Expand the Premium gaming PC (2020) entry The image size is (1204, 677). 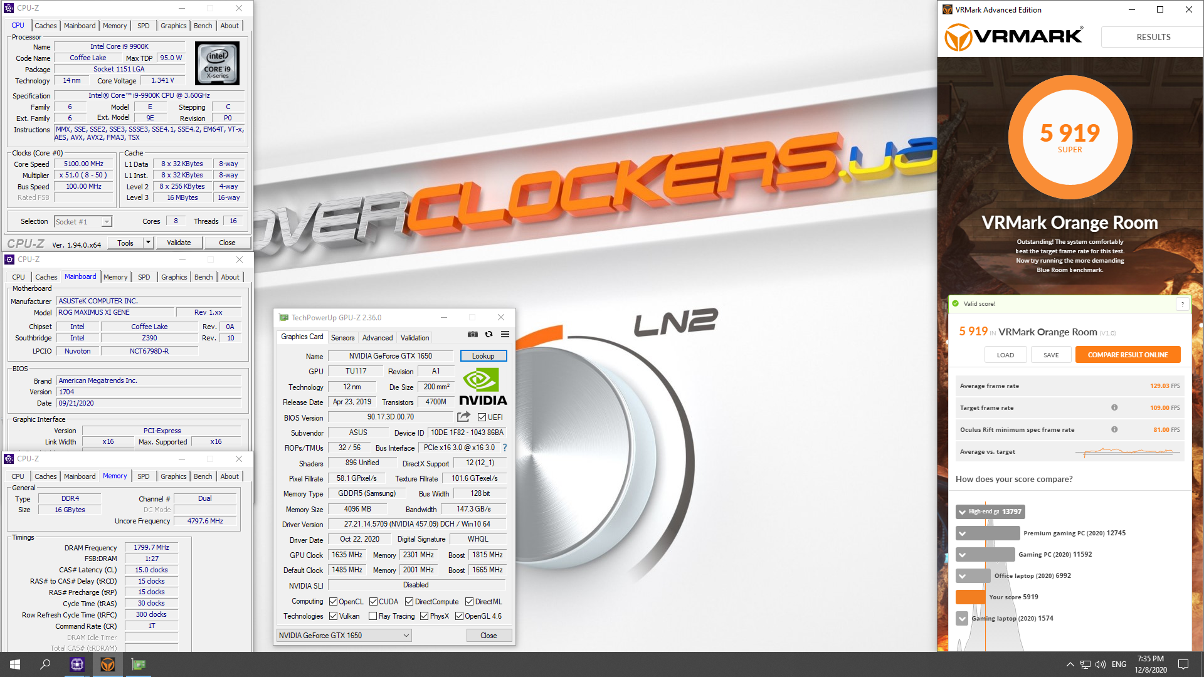pyautogui.click(x=962, y=533)
